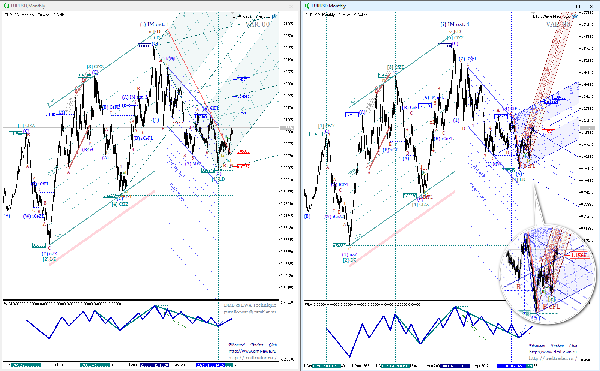This screenshot has width=600, height=371.
Task: Maximize the right EURUSD,Monthly chart window
Action: 578,6
